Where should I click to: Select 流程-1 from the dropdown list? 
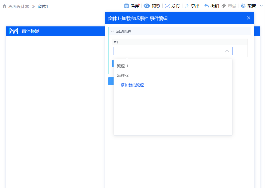123,66
